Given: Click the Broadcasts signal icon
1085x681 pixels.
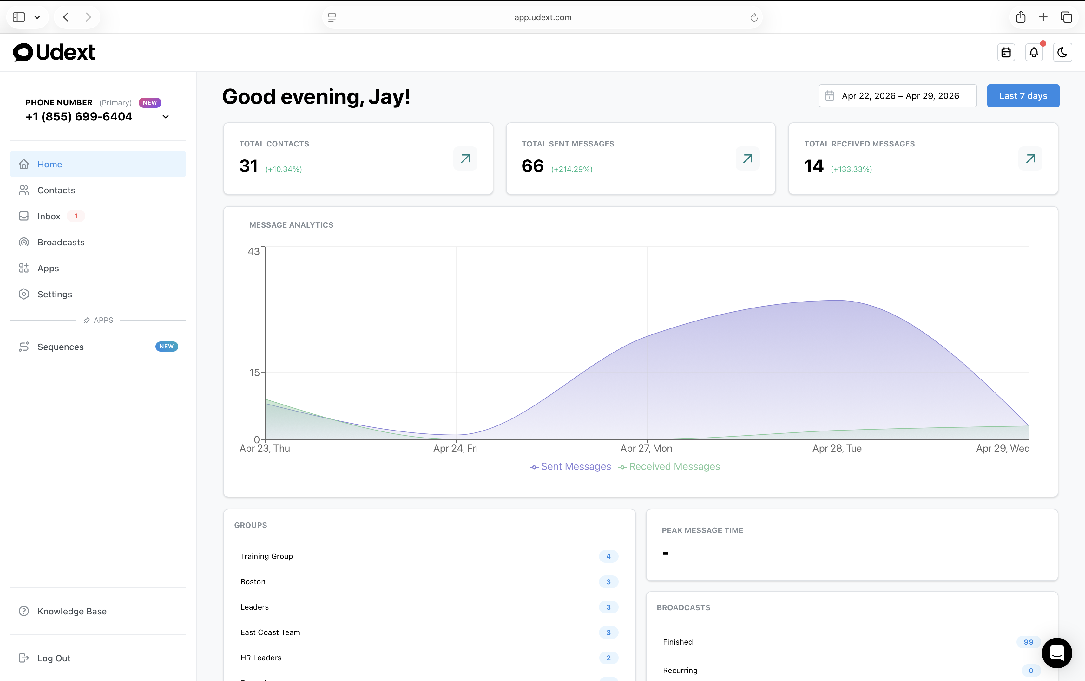Looking at the screenshot, I should click(x=24, y=242).
